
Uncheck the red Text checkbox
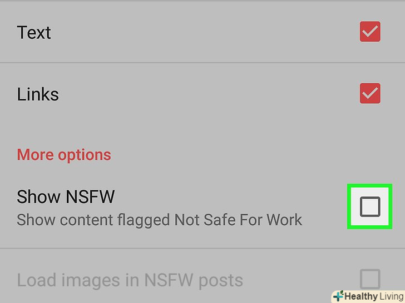pos(370,32)
